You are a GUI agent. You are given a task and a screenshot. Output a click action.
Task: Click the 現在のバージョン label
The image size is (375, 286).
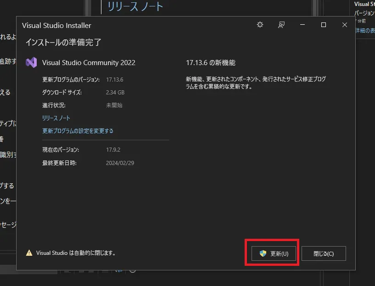point(61,150)
